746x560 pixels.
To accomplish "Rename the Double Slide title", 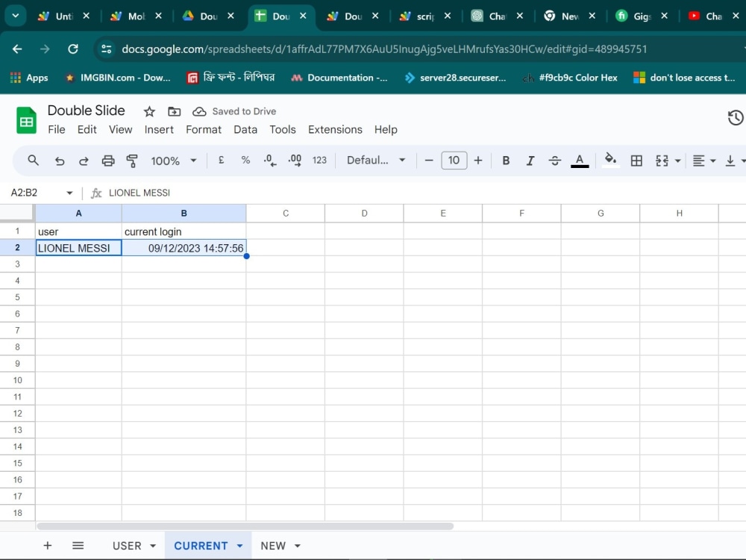I will pyautogui.click(x=86, y=111).
